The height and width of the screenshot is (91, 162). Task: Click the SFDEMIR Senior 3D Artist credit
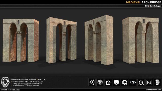(10, 90)
